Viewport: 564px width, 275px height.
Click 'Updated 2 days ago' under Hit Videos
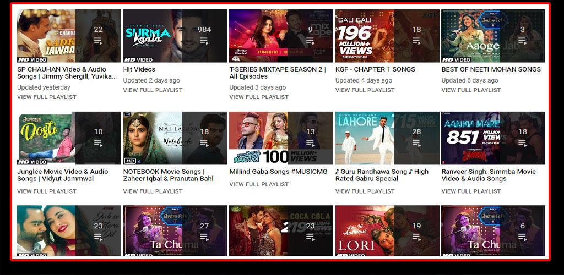tap(151, 80)
